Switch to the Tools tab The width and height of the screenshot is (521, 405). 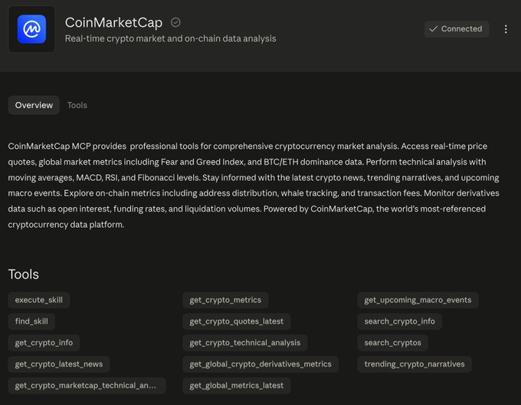[x=77, y=105]
